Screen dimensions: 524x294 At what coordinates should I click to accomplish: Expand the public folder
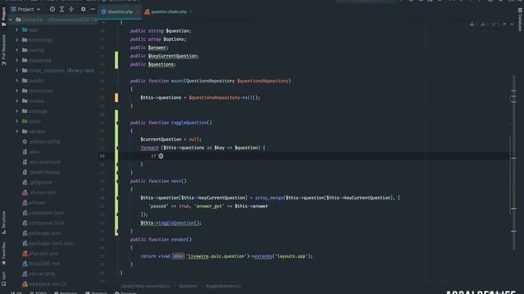17,81
